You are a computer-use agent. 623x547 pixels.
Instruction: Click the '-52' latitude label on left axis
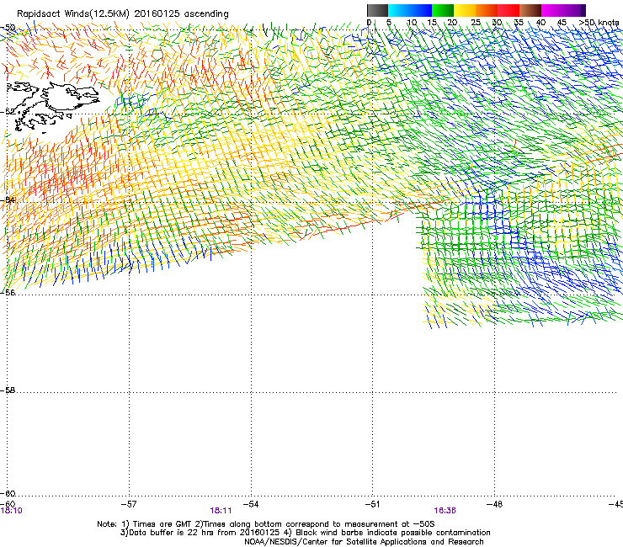pos(8,112)
